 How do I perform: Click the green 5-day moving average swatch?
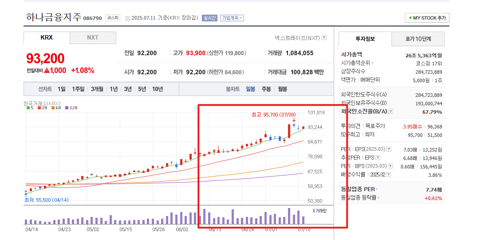(28, 108)
